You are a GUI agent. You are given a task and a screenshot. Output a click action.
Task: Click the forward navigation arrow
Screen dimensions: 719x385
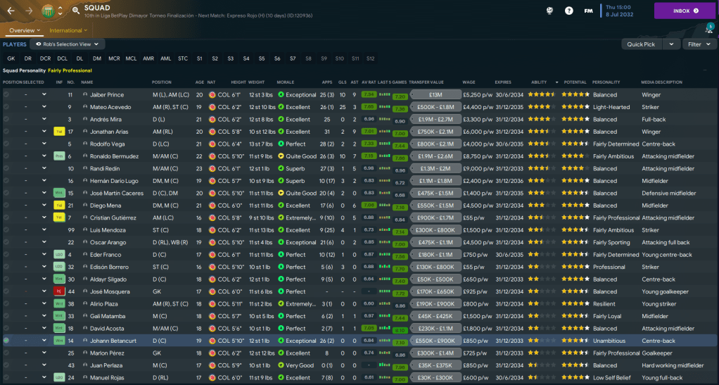click(29, 11)
